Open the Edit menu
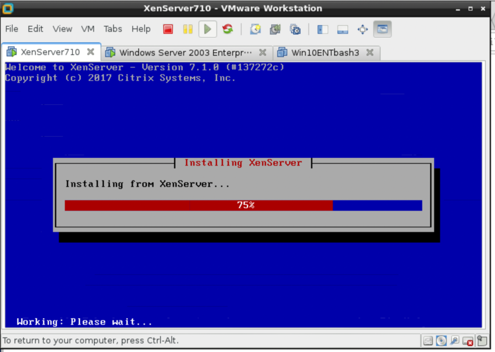This screenshot has height=352, width=495. tap(35, 29)
